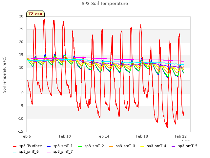Image resolution: width=210 pixels, height=158 pixels.
Task: Click the 5 y-axis tick label
Action: (22, 80)
